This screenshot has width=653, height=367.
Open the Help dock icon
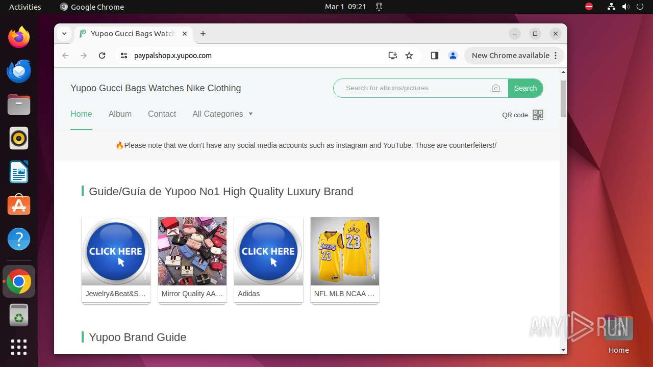pos(19,239)
